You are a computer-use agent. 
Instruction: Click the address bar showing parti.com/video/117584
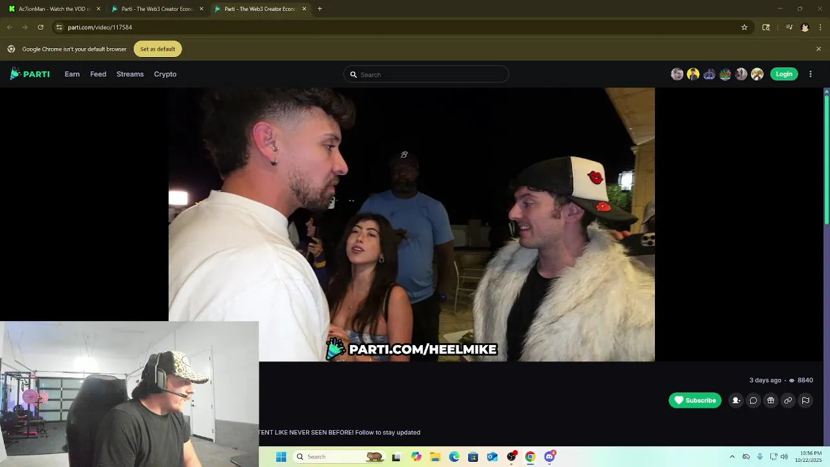pyautogui.click(x=402, y=27)
